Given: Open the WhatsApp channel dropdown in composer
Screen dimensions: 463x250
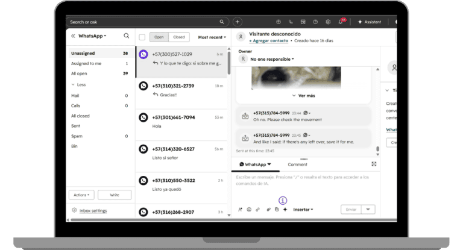Looking at the screenshot, I should coord(255,164).
